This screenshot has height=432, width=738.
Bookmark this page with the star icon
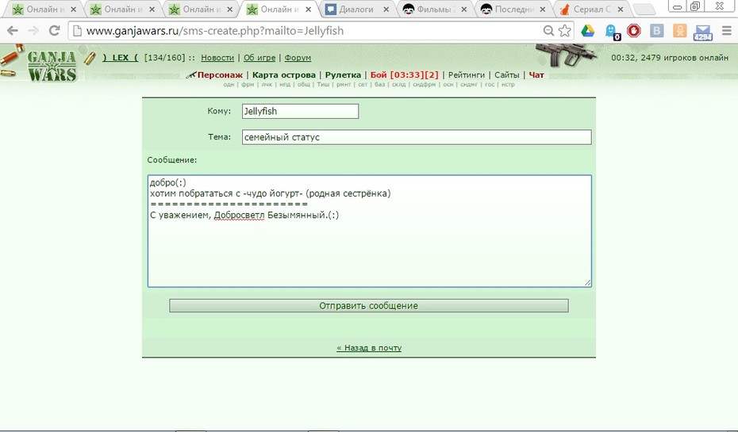click(565, 31)
